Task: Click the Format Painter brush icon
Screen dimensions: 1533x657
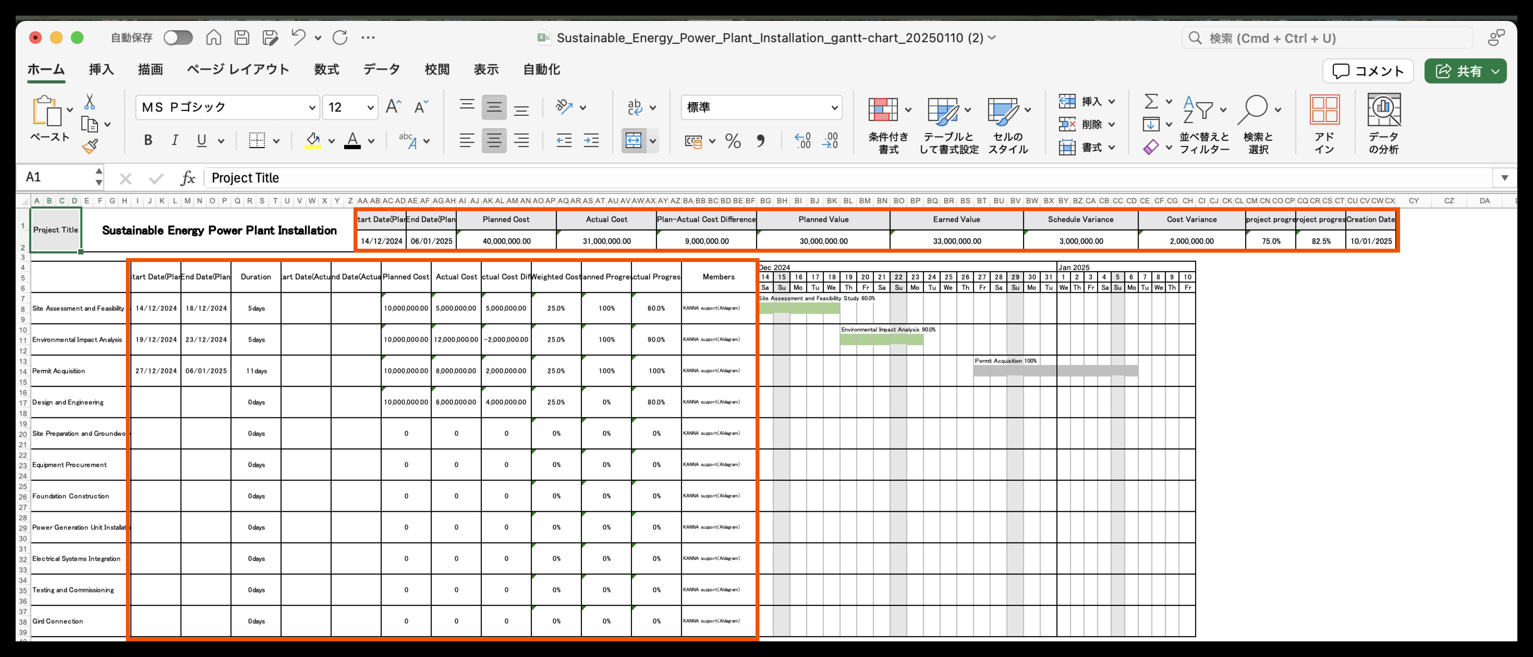Action: pyautogui.click(x=90, y=146)
